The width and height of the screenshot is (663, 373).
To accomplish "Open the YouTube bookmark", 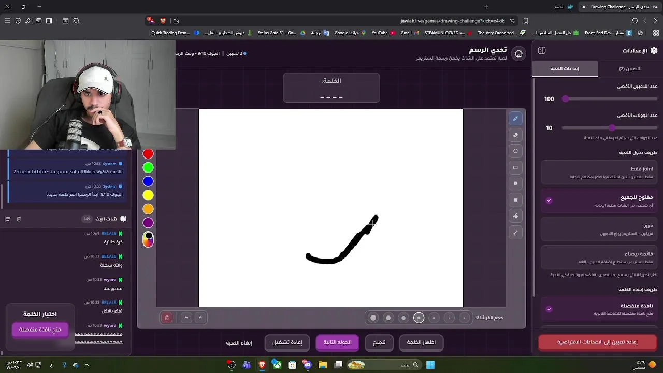I will 383,33.
